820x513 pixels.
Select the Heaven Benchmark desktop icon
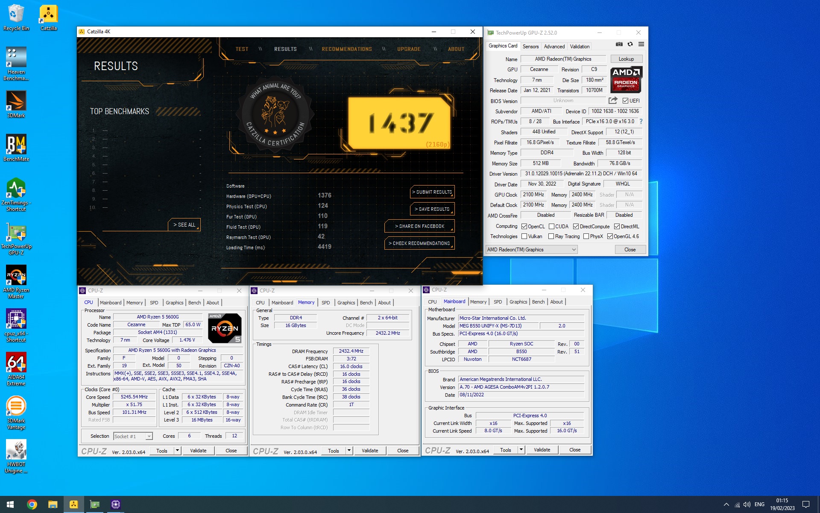pyautogui.click(x=16, y=64)
